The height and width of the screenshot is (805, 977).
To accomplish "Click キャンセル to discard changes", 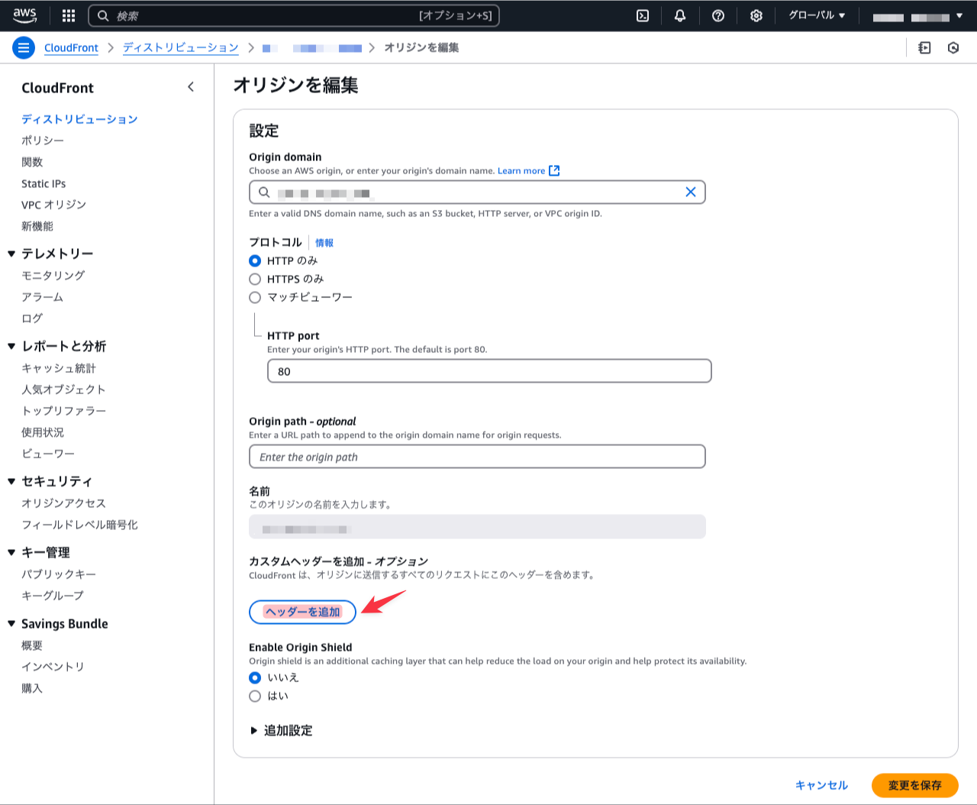I will point(821,785).
